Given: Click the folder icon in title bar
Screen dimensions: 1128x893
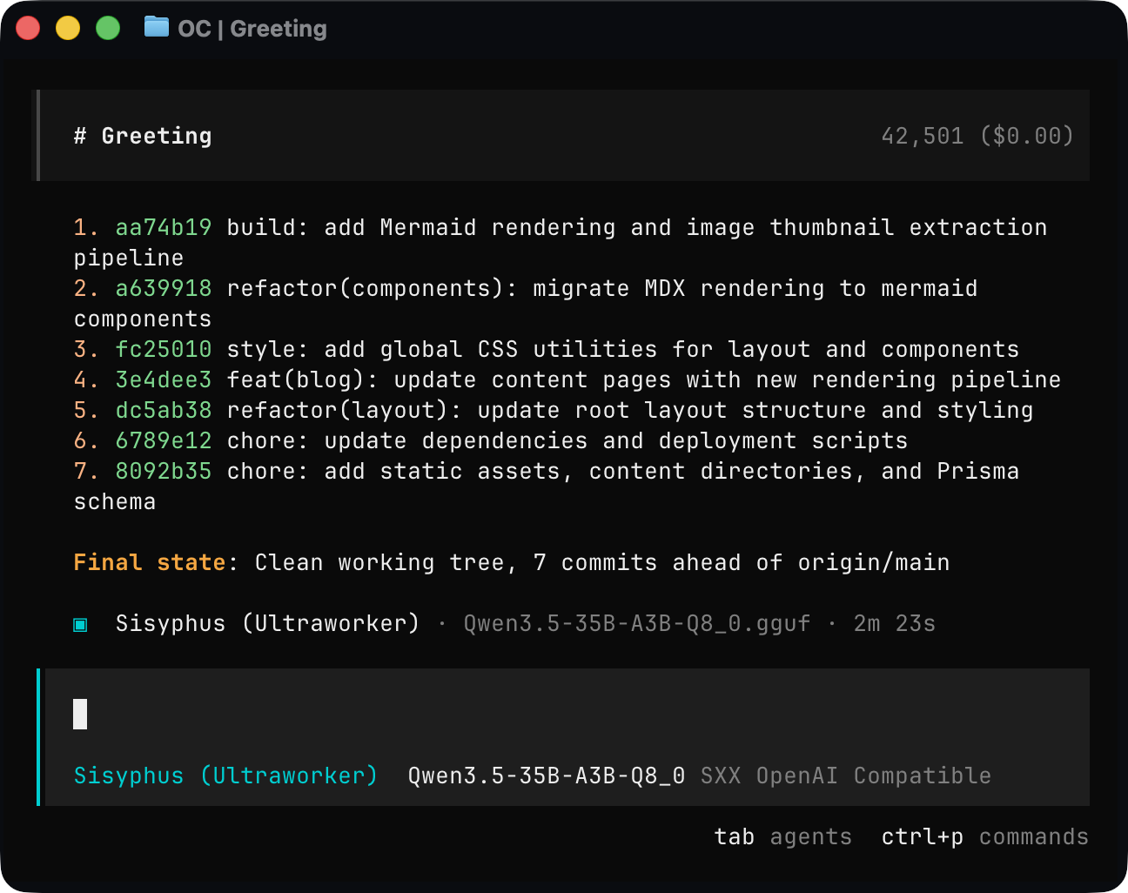Looking at the screenshot, I should pyautogui.click(x=157, y=27).
